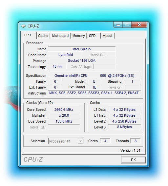Click the Intel Core i5 name field
The height and width of the screenshot is (186, 168).
tap(82, 49)
